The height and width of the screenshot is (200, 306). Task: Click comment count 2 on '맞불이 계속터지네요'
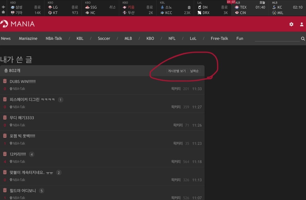pyautogui.click(x=59, y=173)
